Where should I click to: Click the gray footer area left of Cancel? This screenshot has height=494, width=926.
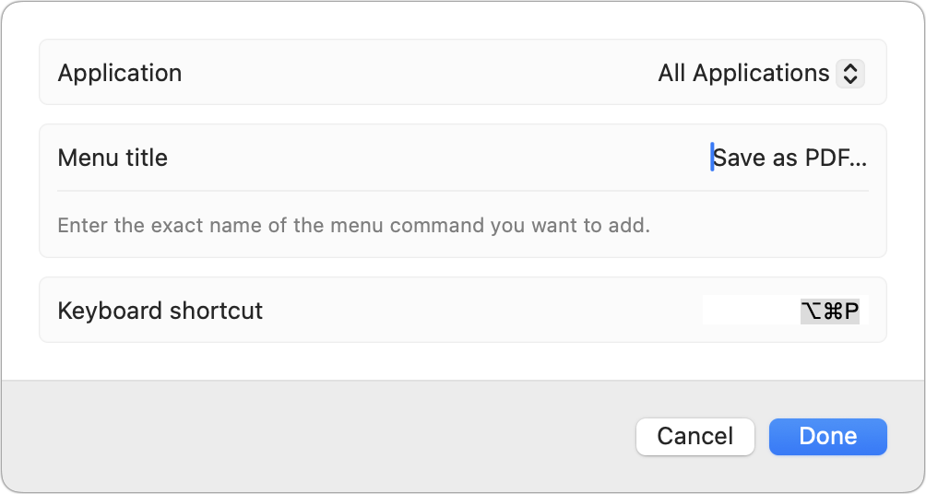coord(319,437)
